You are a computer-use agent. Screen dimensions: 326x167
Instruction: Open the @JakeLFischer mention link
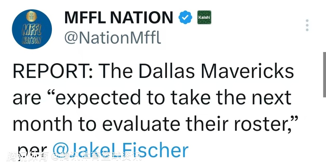(x=121, y=150)
